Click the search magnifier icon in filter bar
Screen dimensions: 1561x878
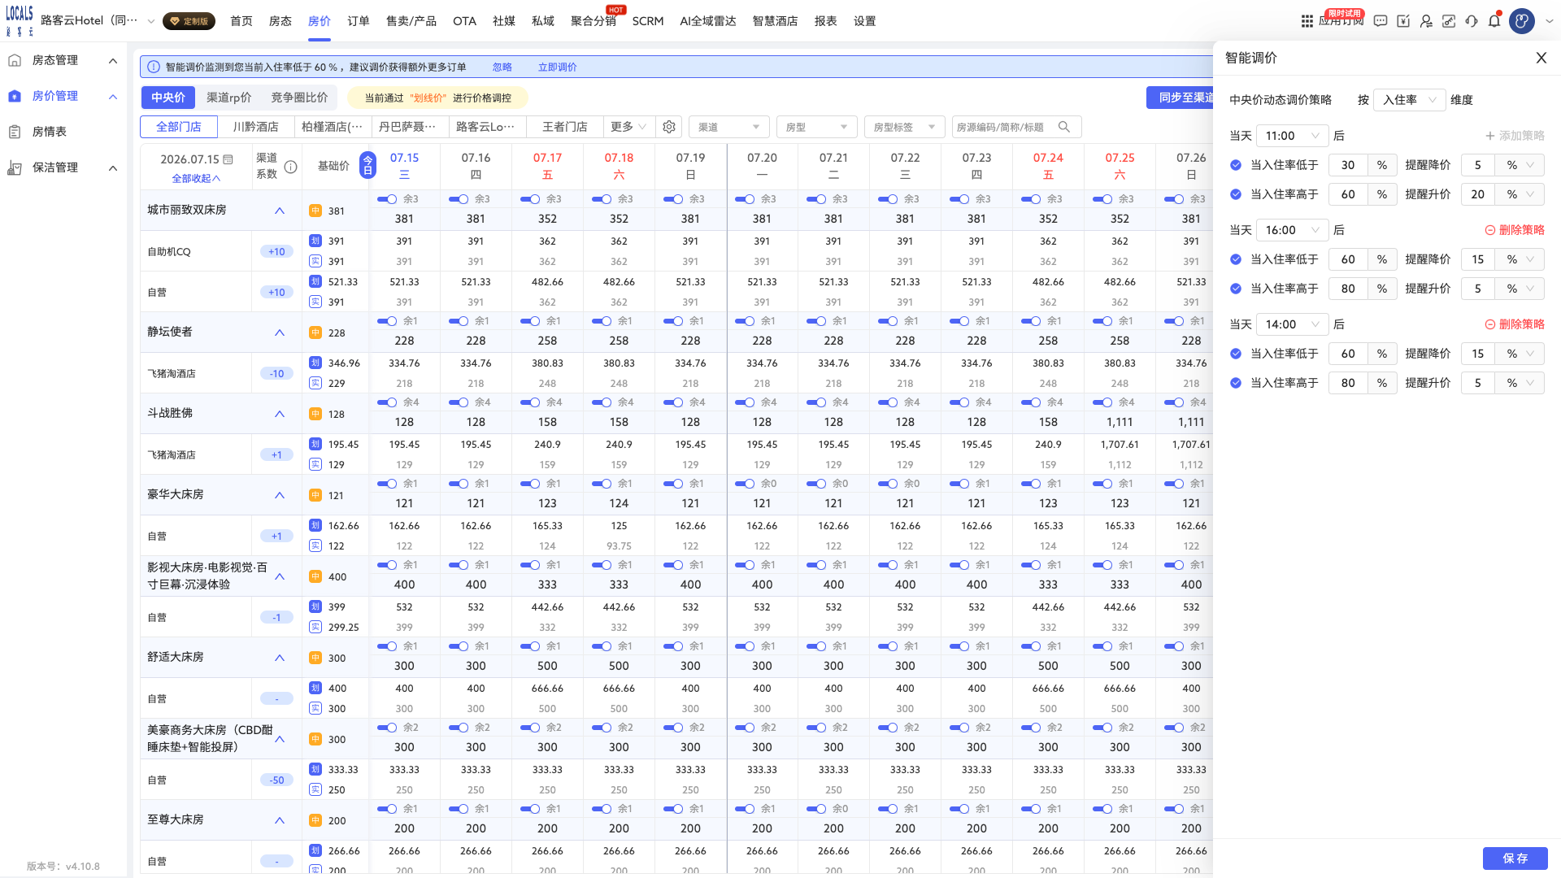[x=1063, y=127]
